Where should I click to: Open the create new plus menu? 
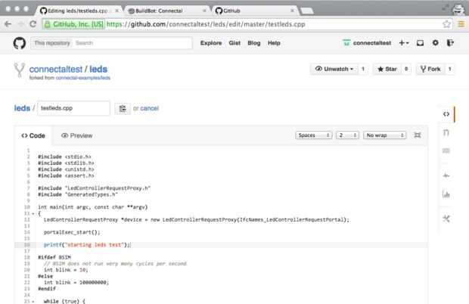pyautogui.click(x=404, y=43)
